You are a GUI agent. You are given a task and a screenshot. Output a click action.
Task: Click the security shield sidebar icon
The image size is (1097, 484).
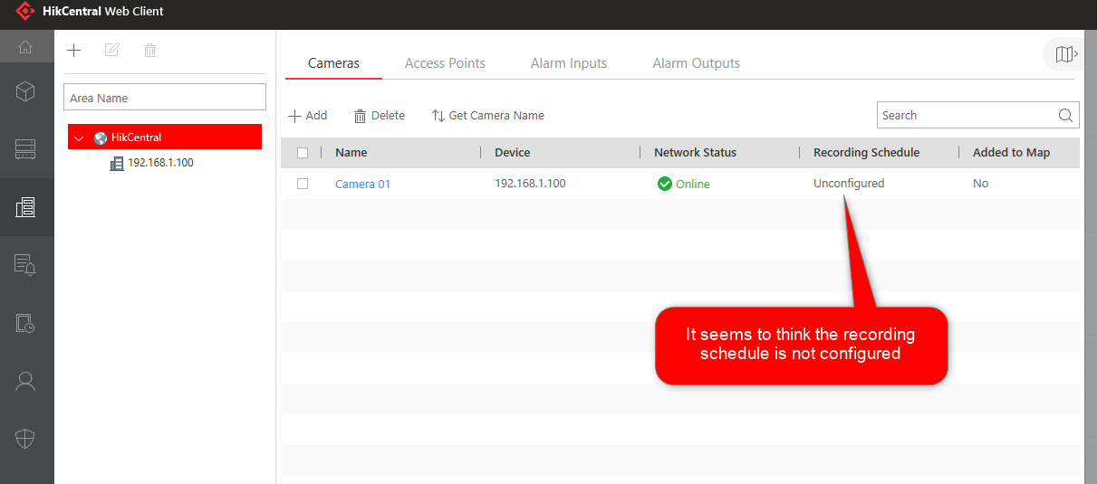coord(25,439)
